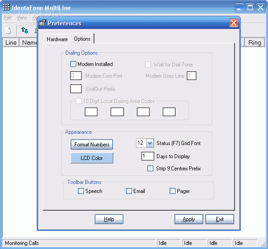Viewport: 268px width, 249px height.
Task: Click the Line column header
Action: point(11,42)
